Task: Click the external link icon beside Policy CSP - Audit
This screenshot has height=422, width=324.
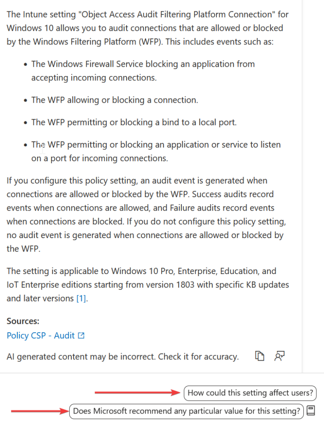Action: [x=81, y=335]
